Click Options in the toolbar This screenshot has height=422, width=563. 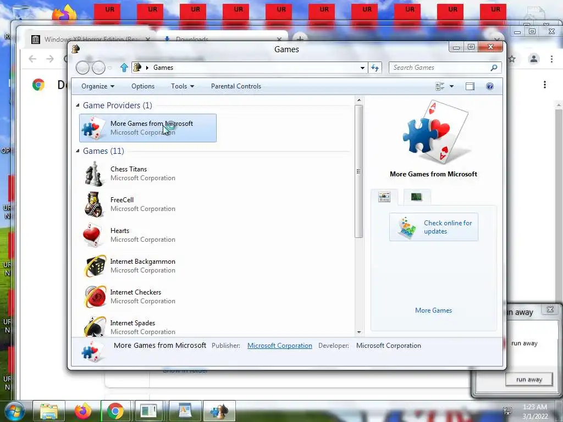point(143,86)
